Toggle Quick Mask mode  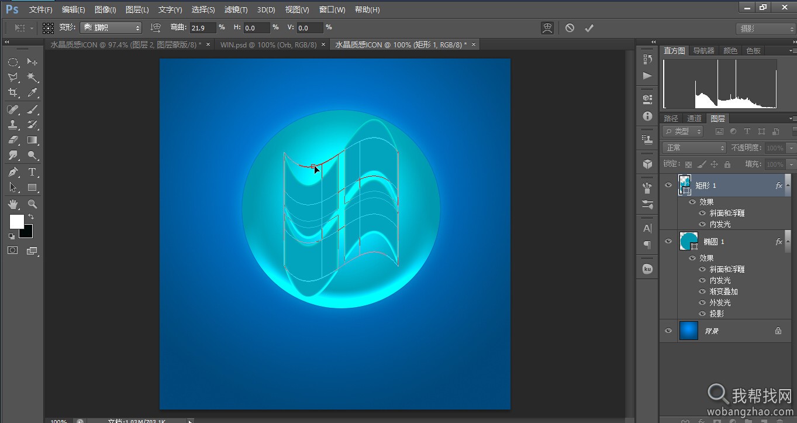click(12, 250)
